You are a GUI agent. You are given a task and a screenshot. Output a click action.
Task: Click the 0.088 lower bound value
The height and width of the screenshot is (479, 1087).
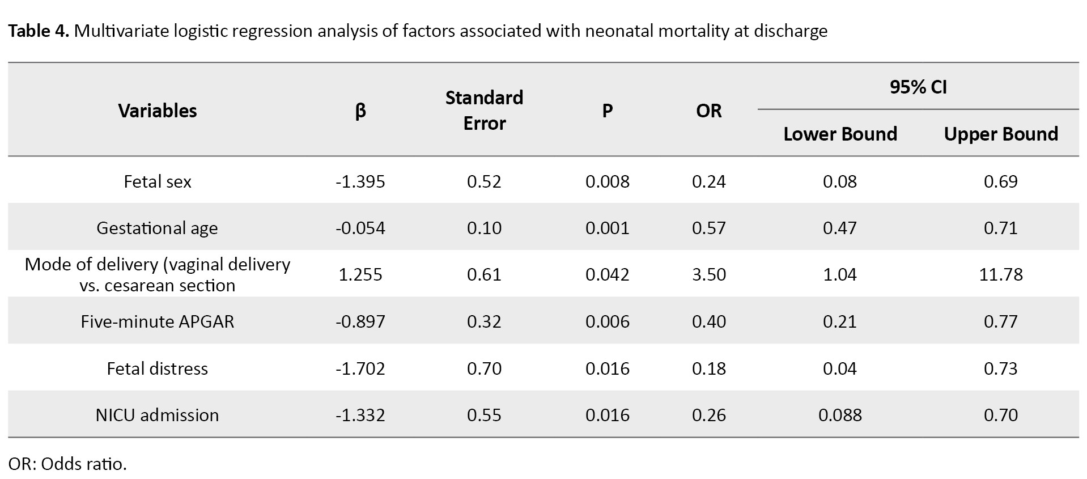click(x=840, y=415)
